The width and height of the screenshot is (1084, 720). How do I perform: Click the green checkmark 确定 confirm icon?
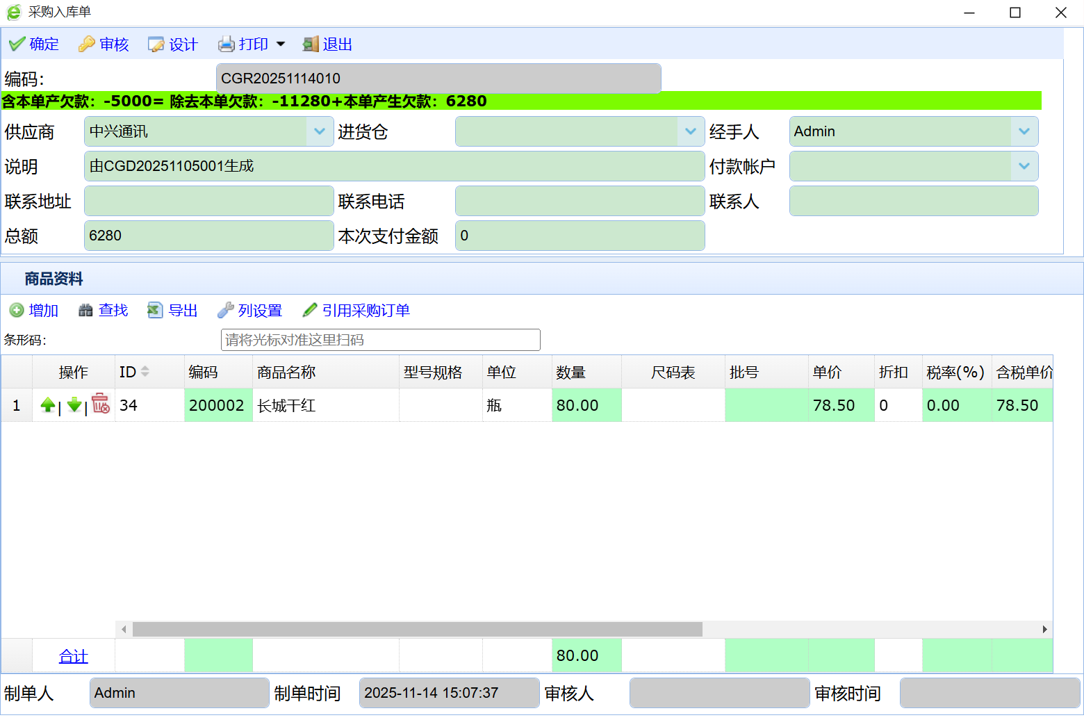[17, 44]
